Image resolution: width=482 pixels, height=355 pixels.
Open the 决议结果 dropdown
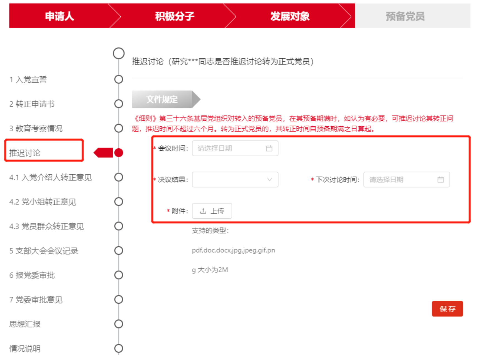click(x=235, y=180)
